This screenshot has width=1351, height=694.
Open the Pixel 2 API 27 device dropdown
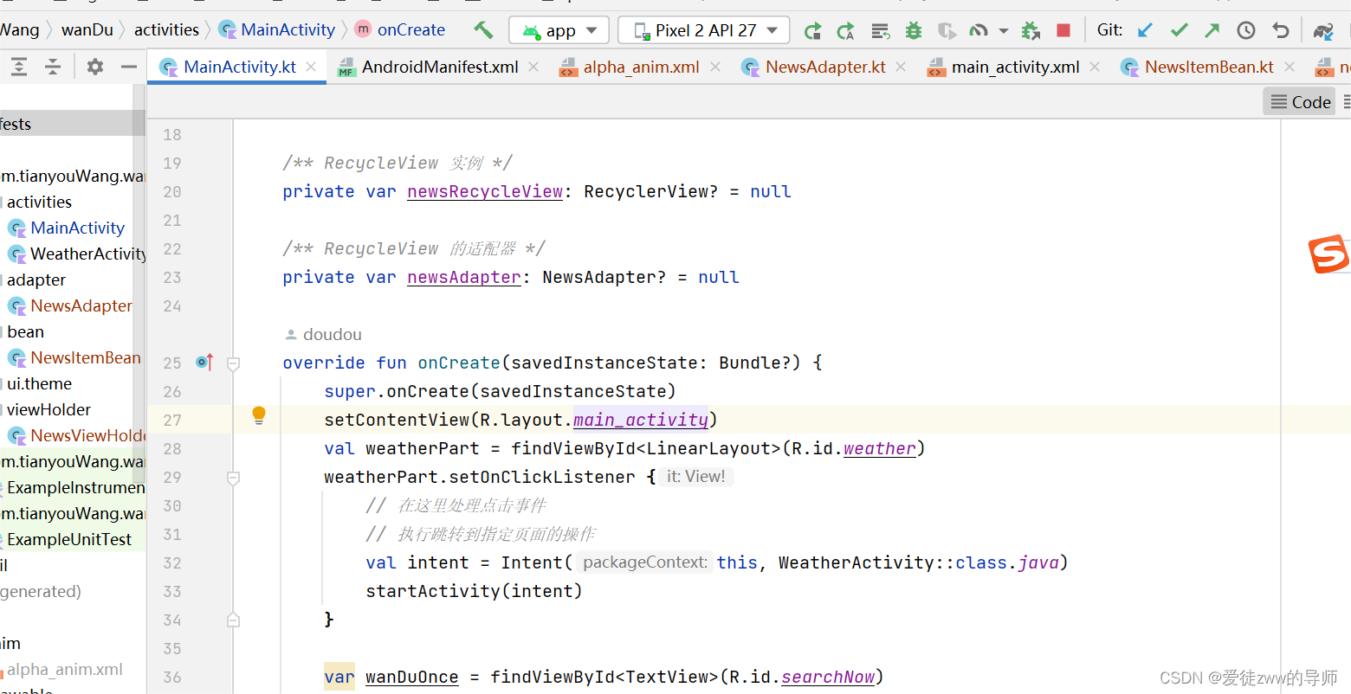[704, 30]
